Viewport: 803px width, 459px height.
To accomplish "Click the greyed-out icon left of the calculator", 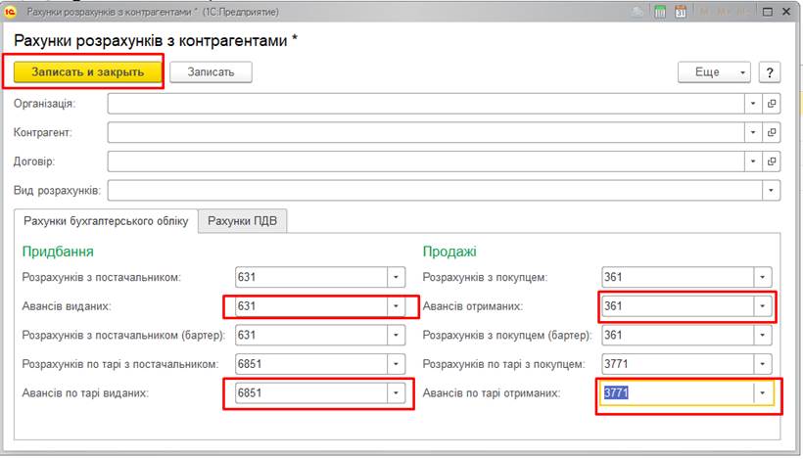I will click(638, 13).
